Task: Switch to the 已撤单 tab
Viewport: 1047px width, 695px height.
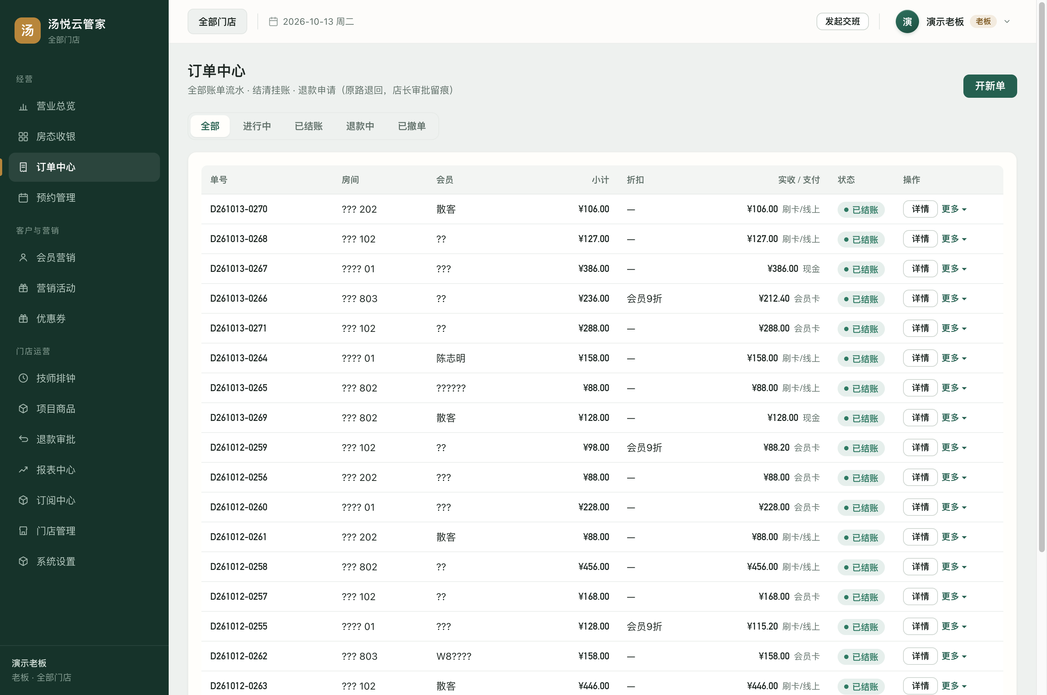Action: [412, 126]
